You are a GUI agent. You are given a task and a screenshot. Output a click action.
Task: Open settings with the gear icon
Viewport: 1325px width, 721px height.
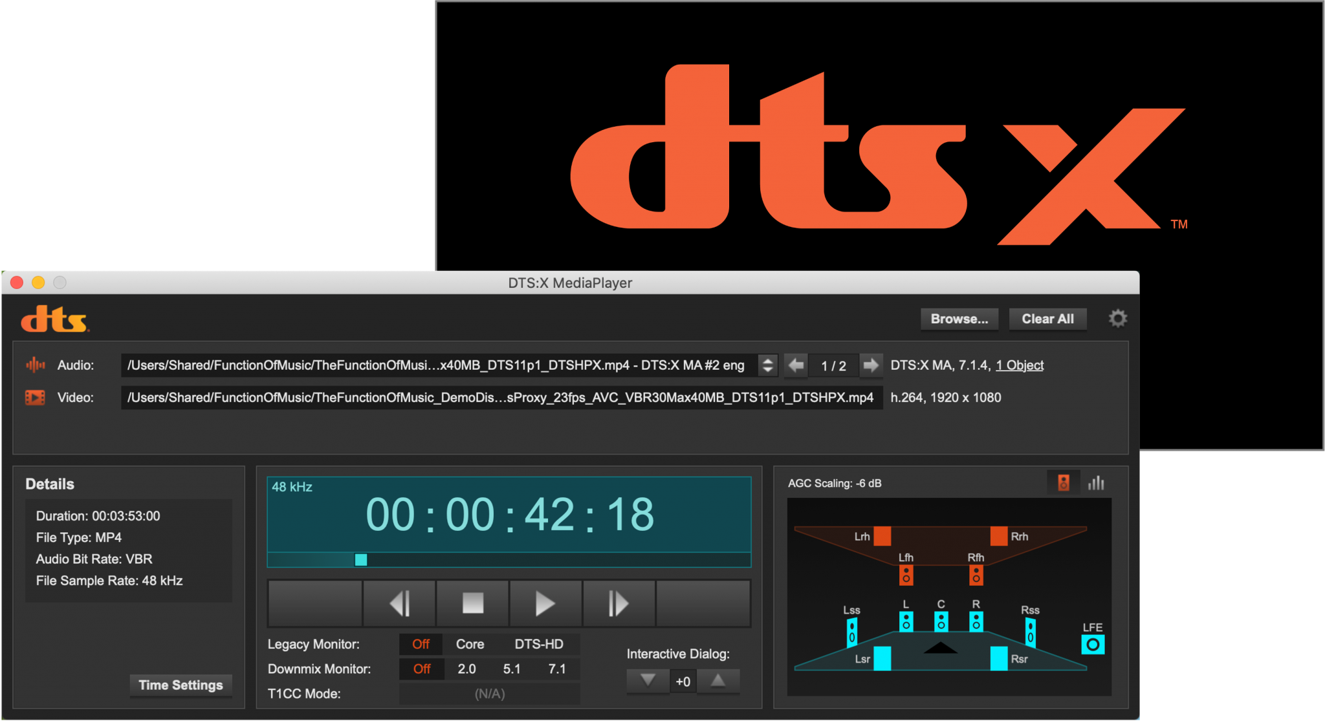[1117, 318]
